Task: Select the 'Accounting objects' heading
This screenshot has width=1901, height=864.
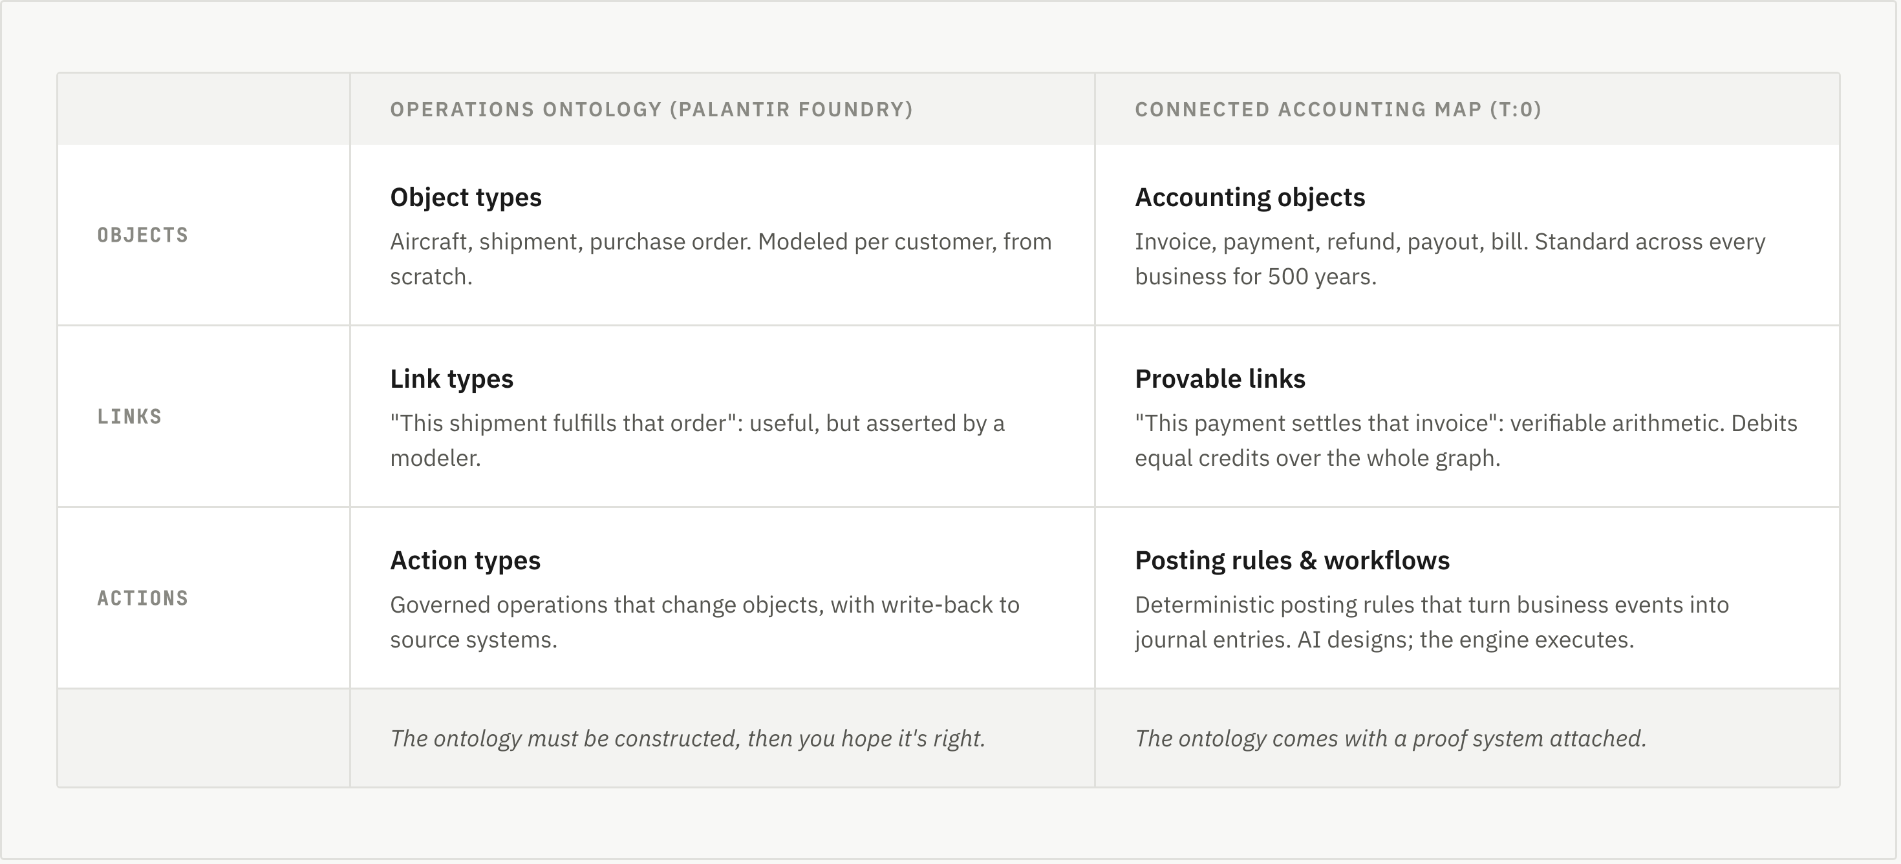Action: pyautogui.click(x=1250, y=198)
